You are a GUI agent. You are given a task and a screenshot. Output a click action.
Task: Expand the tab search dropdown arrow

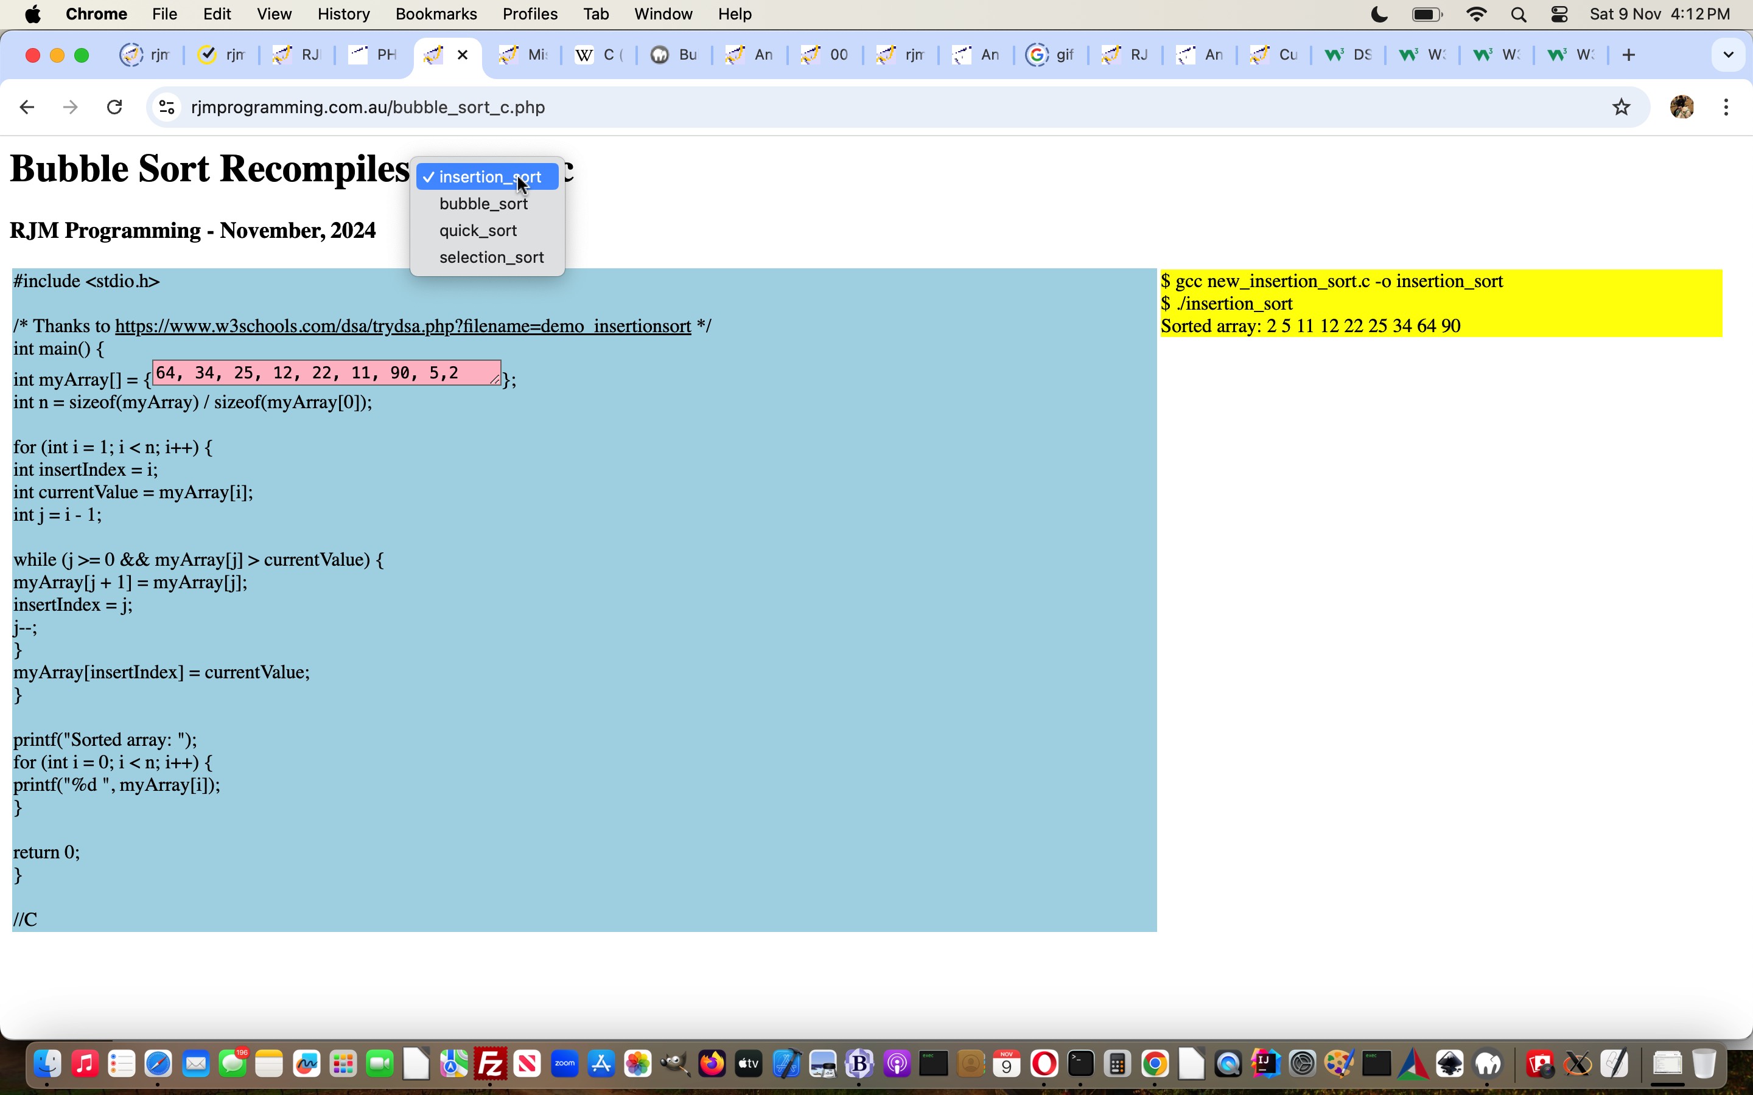point(1729,55)
